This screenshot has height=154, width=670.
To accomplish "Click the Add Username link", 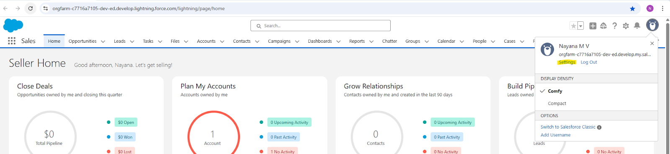I will 555,135.
